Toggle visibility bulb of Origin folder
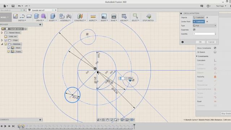This screenshot has width=231, height=130. pos(6,40)
